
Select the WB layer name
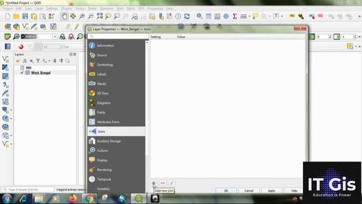coord(28,68)
